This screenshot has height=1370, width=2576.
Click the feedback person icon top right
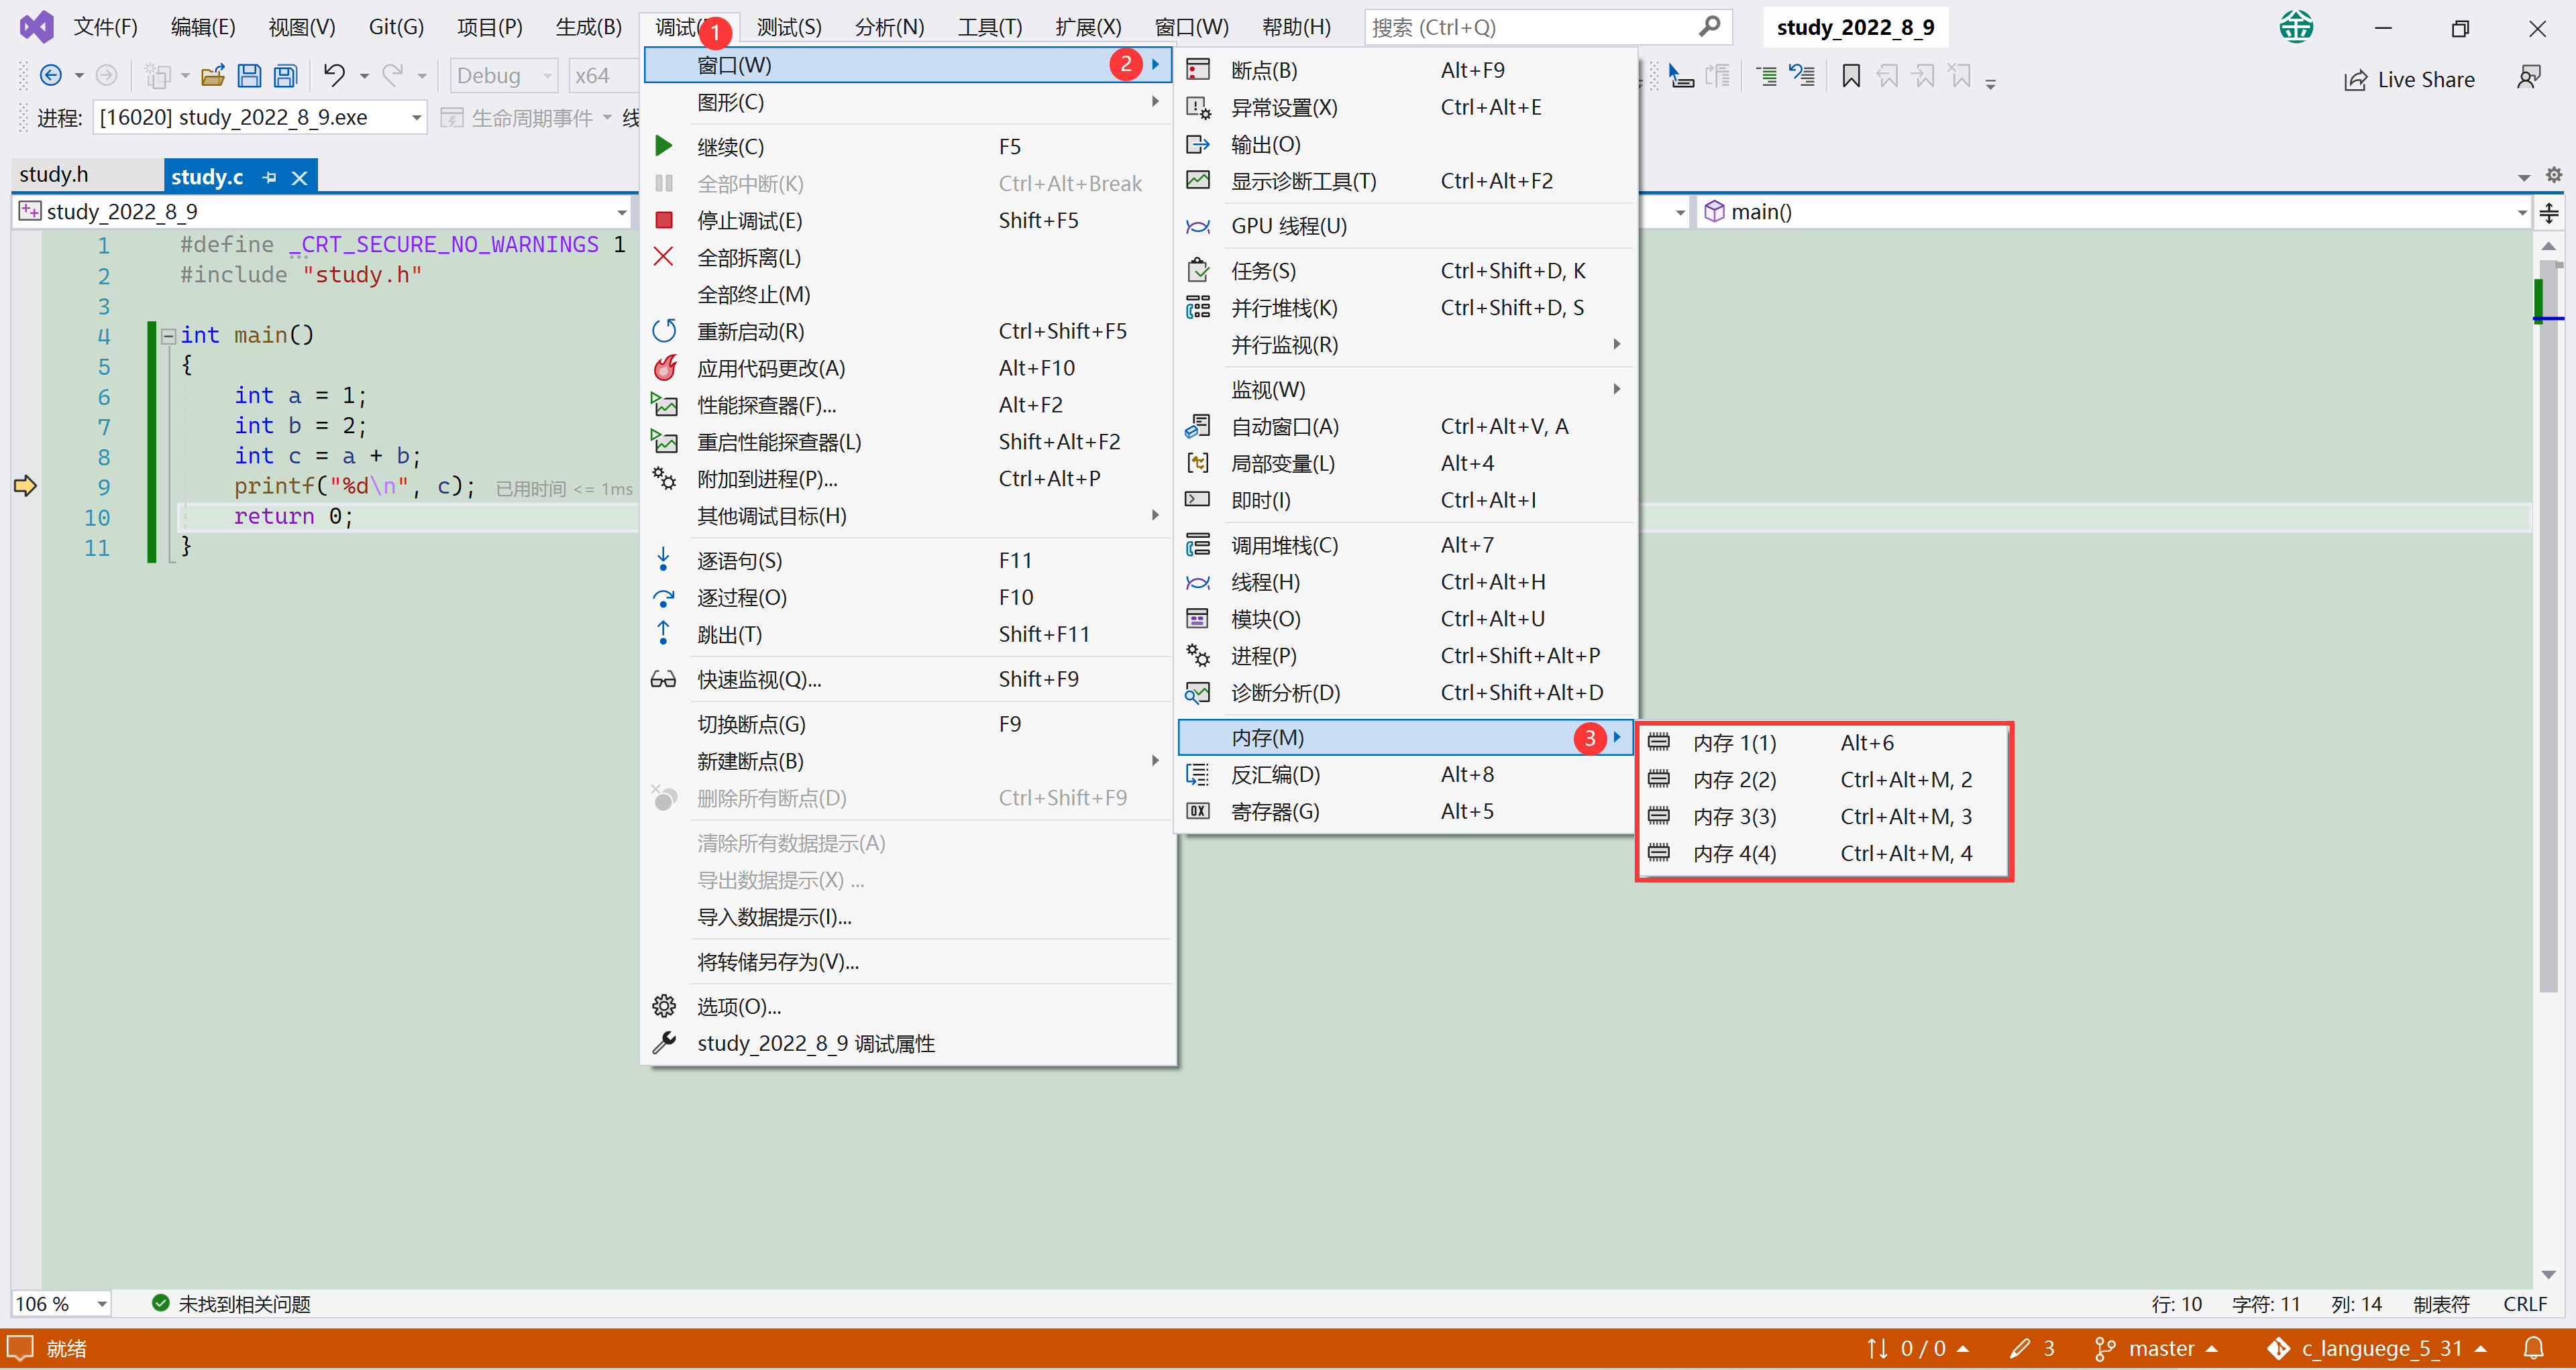2529,78
